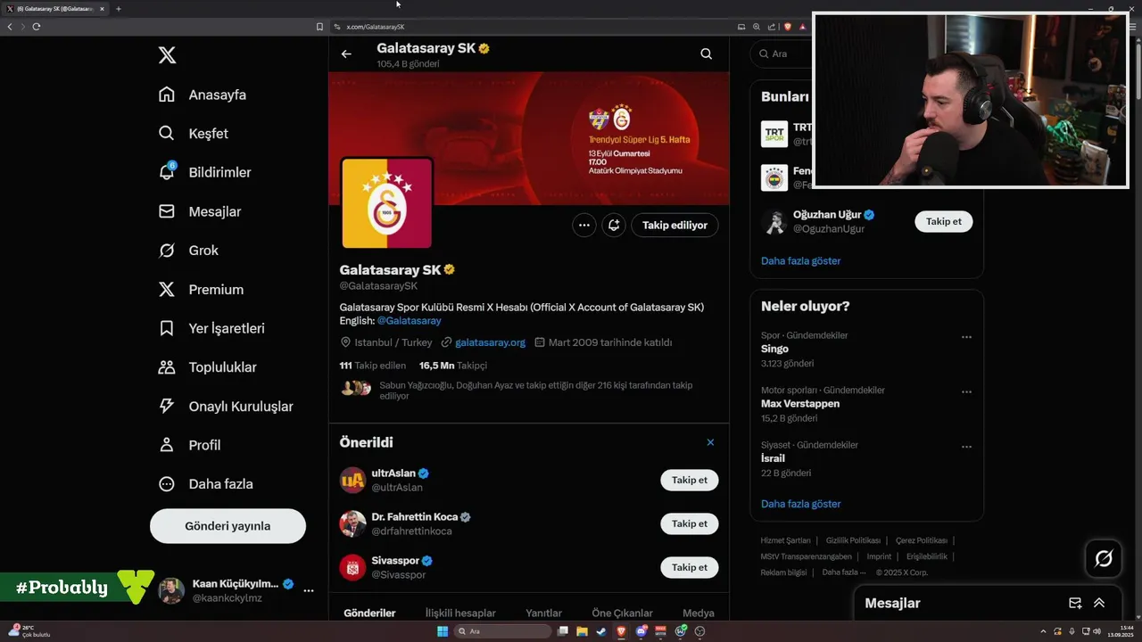Open Dr. Fahrettin Koca avatar
This screenshot has height=642, width=1142.
point(352,523)
